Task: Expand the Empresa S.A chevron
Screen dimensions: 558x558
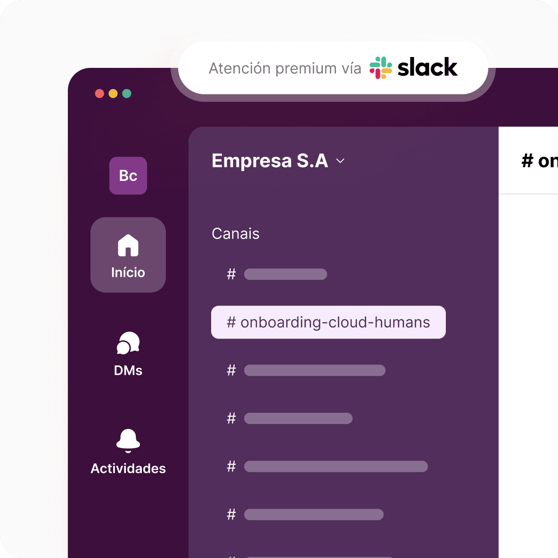Action: pyautogui.click(x=340, y=161)
